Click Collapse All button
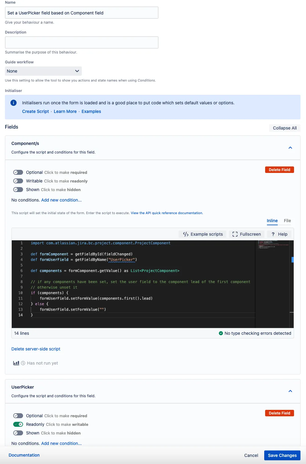 pyautogui.click(x=285, y=128)
